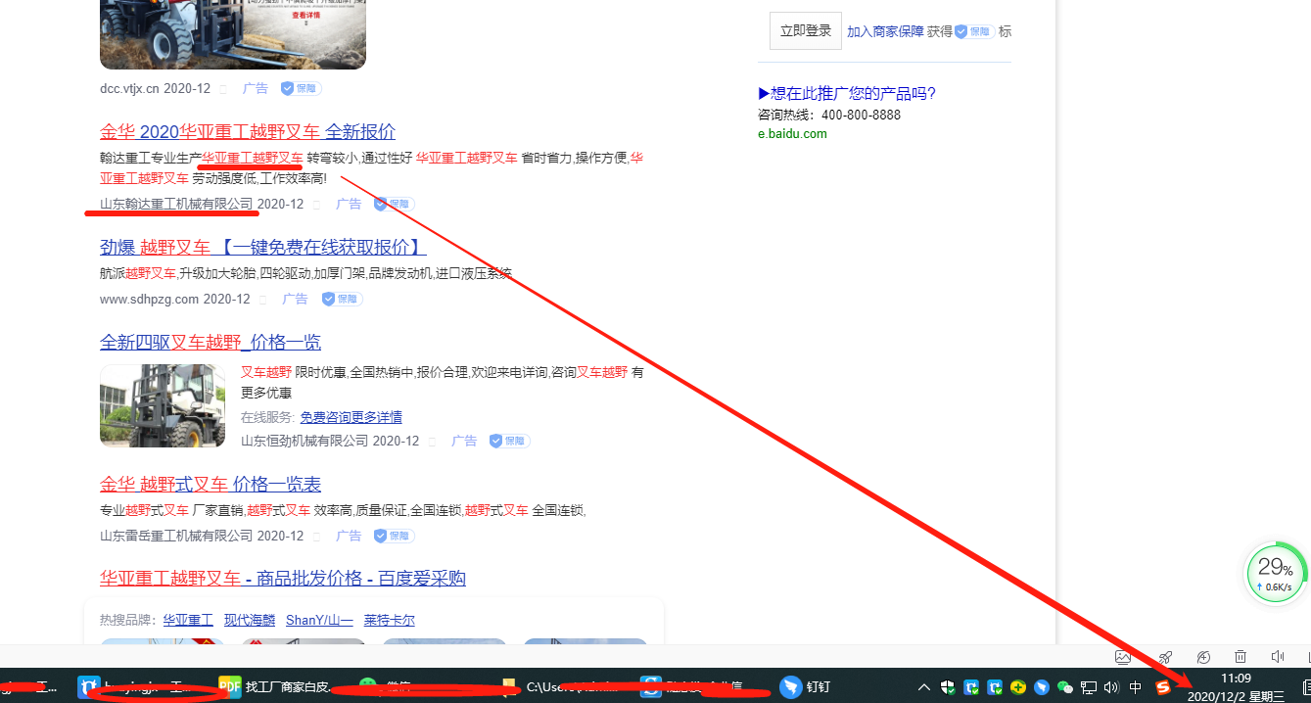Toggle the browser sound speaker icon
1311x703 pixels.
(1278, 657)
